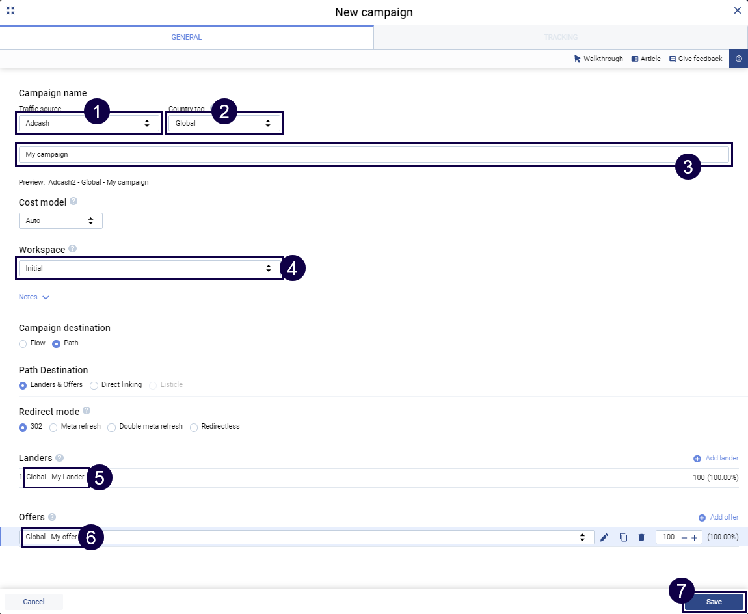Open the Traffic source dropdown

[88, 123]
